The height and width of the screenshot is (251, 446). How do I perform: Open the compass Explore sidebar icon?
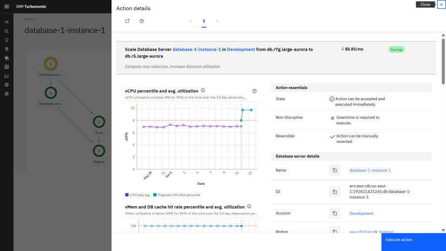[x=7, y=94]
